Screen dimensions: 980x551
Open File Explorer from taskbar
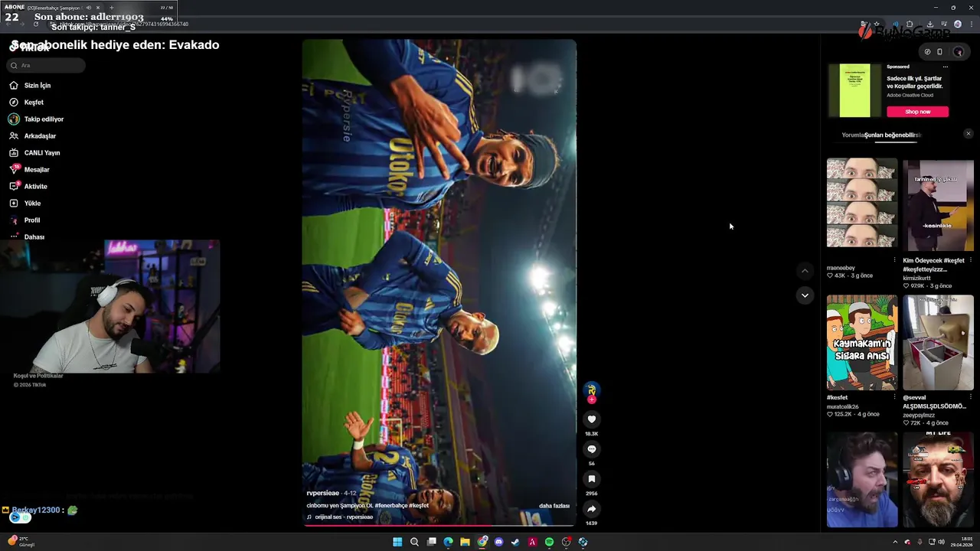465,542
